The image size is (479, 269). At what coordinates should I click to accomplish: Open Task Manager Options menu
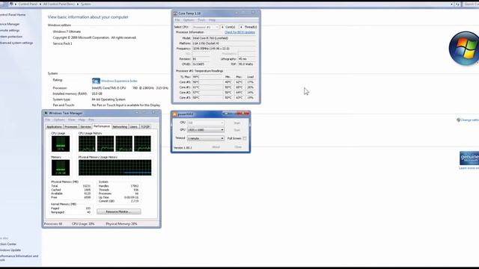[x=59, y=120]
